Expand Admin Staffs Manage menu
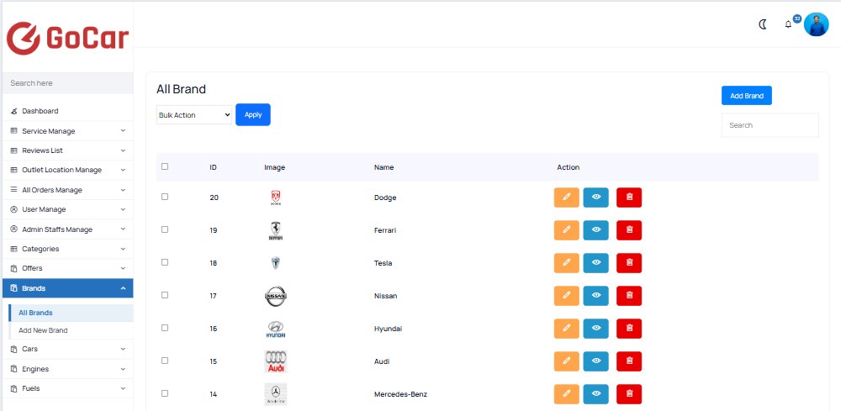This screenshot has height=411, width=841. point(67,229)
